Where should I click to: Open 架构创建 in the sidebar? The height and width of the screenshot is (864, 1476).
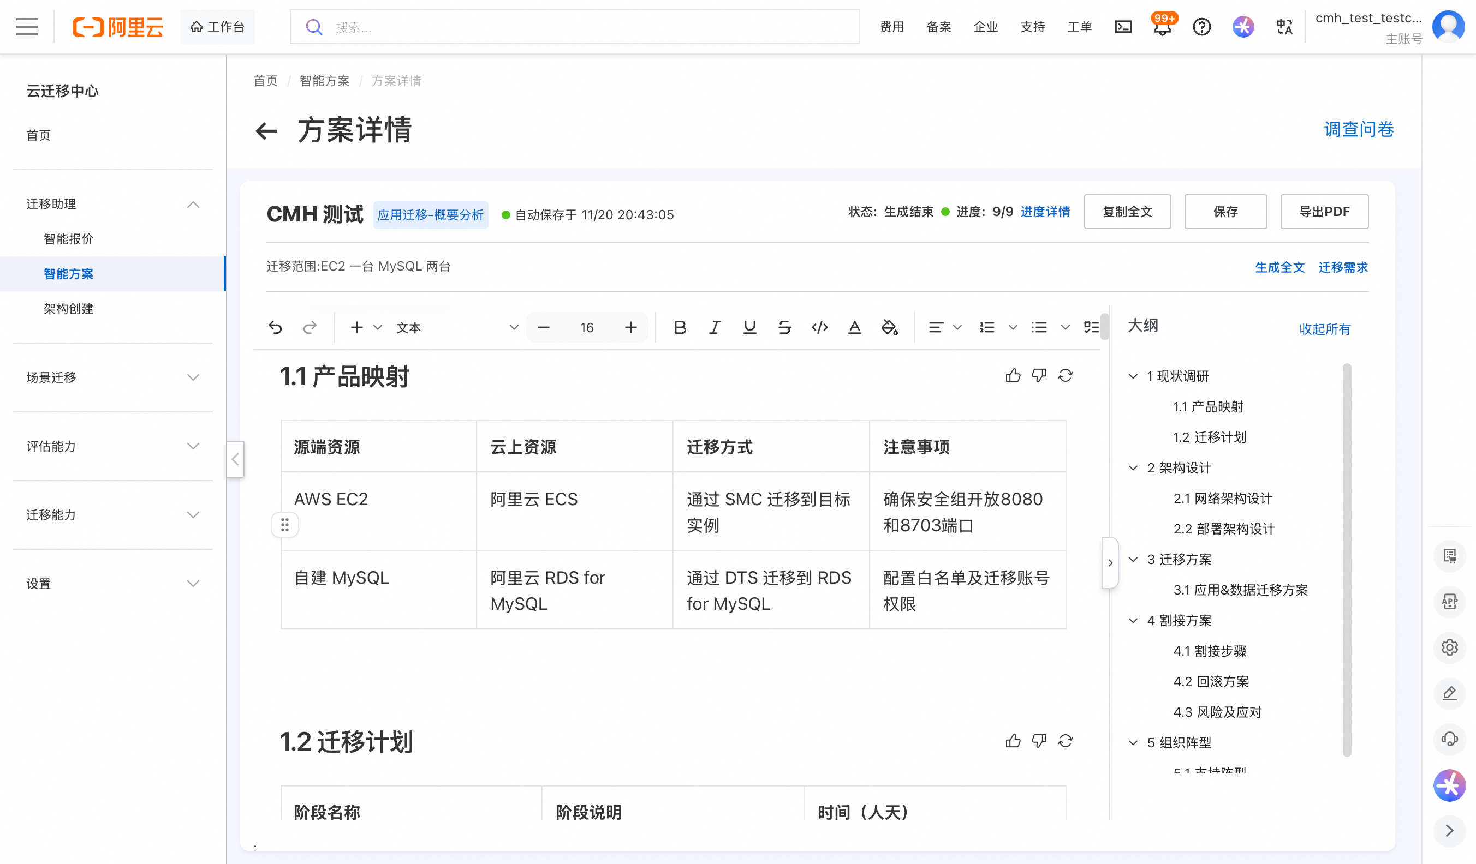pos(69,309)
